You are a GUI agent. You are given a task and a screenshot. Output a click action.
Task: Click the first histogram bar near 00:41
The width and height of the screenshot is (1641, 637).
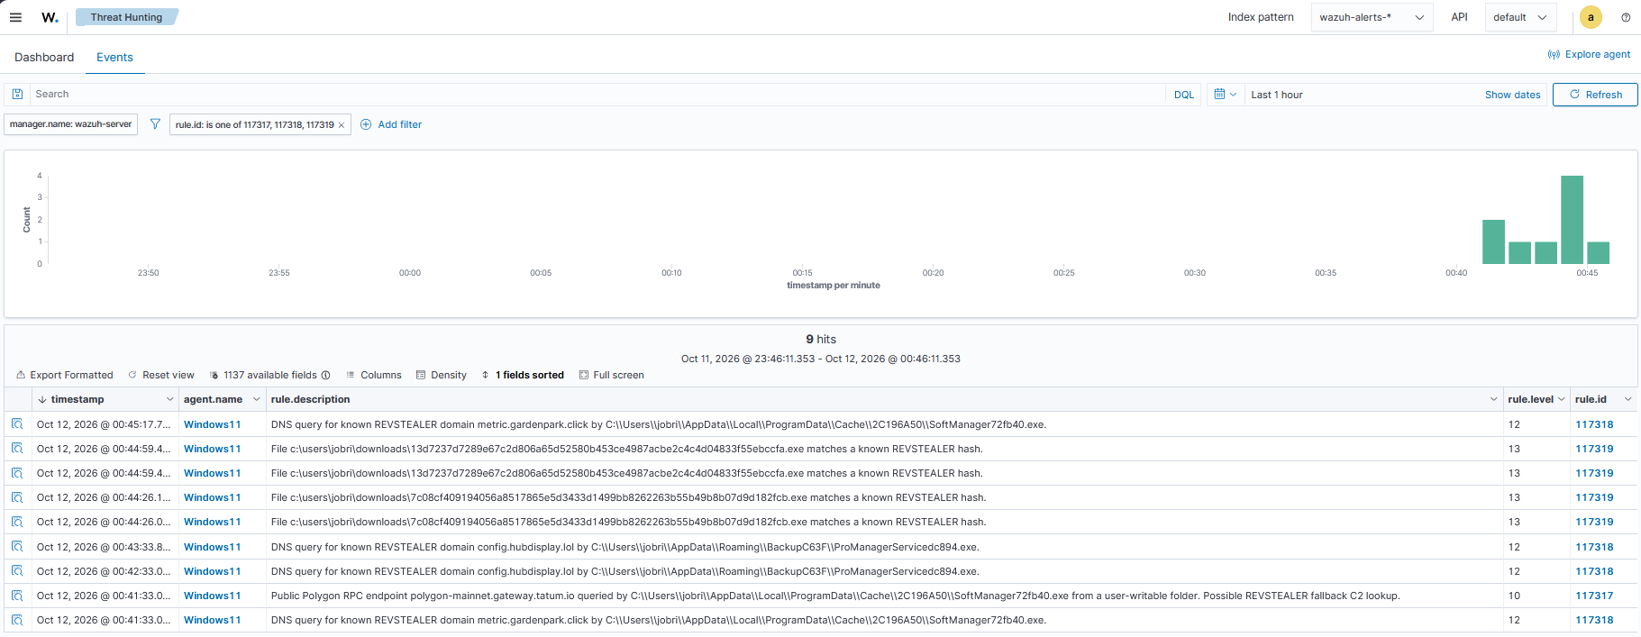click(x=1493, y=241)
